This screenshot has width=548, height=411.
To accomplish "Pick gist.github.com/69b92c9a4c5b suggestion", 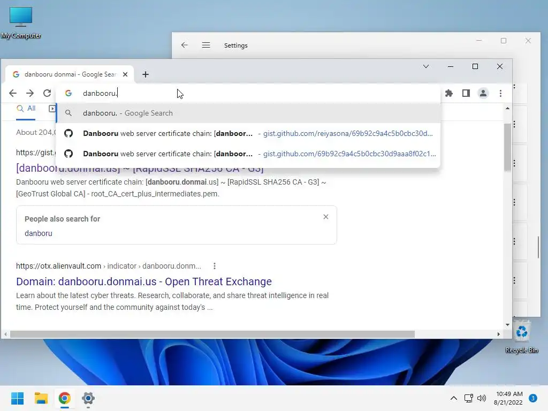I will 248,154.
